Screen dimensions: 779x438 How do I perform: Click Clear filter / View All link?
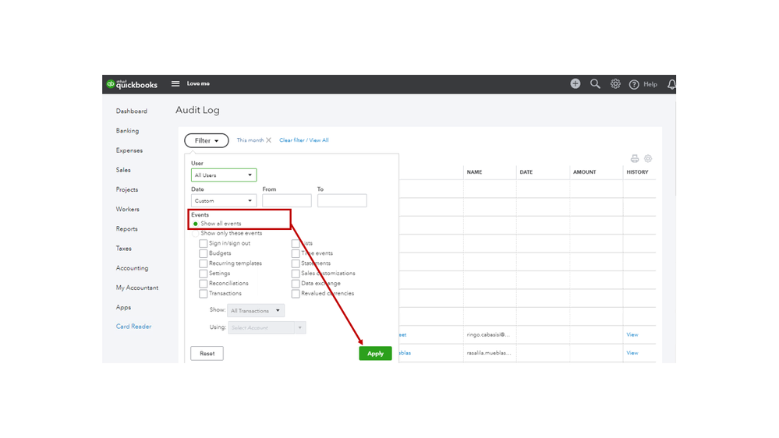click(x=304, y=140)
